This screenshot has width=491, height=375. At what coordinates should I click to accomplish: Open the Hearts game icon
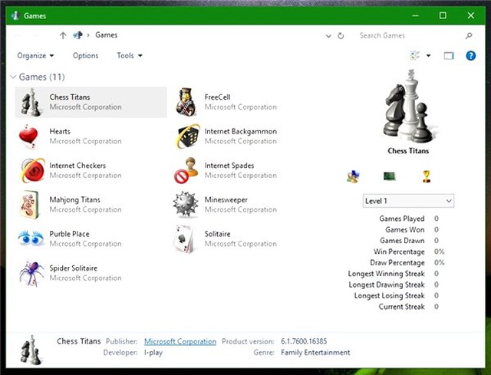28,137
